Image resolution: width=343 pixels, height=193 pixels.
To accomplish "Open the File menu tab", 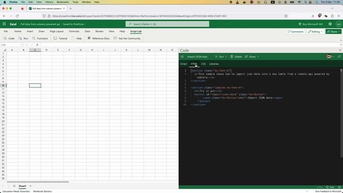I will tap(6, 31).
